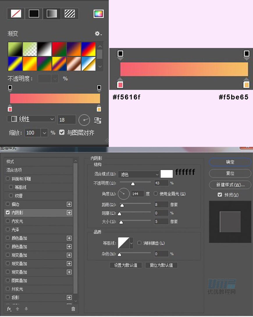Enable the use global light checkbox

(x=156, y=194)
